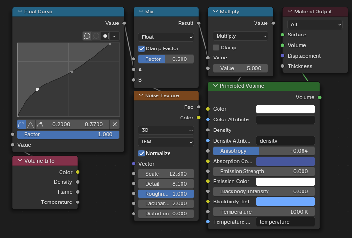Open Noise Texture 3D dimensions dropdown
The image size is (352, 238).
tap(166, 130)
